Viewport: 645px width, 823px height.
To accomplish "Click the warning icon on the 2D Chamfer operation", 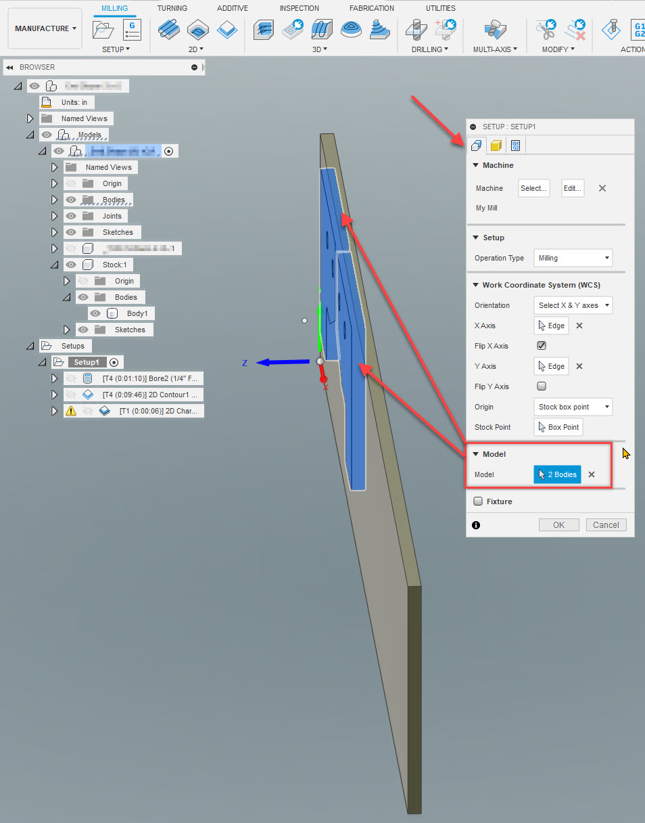I will pyautogui.click(x=70, y=411).
